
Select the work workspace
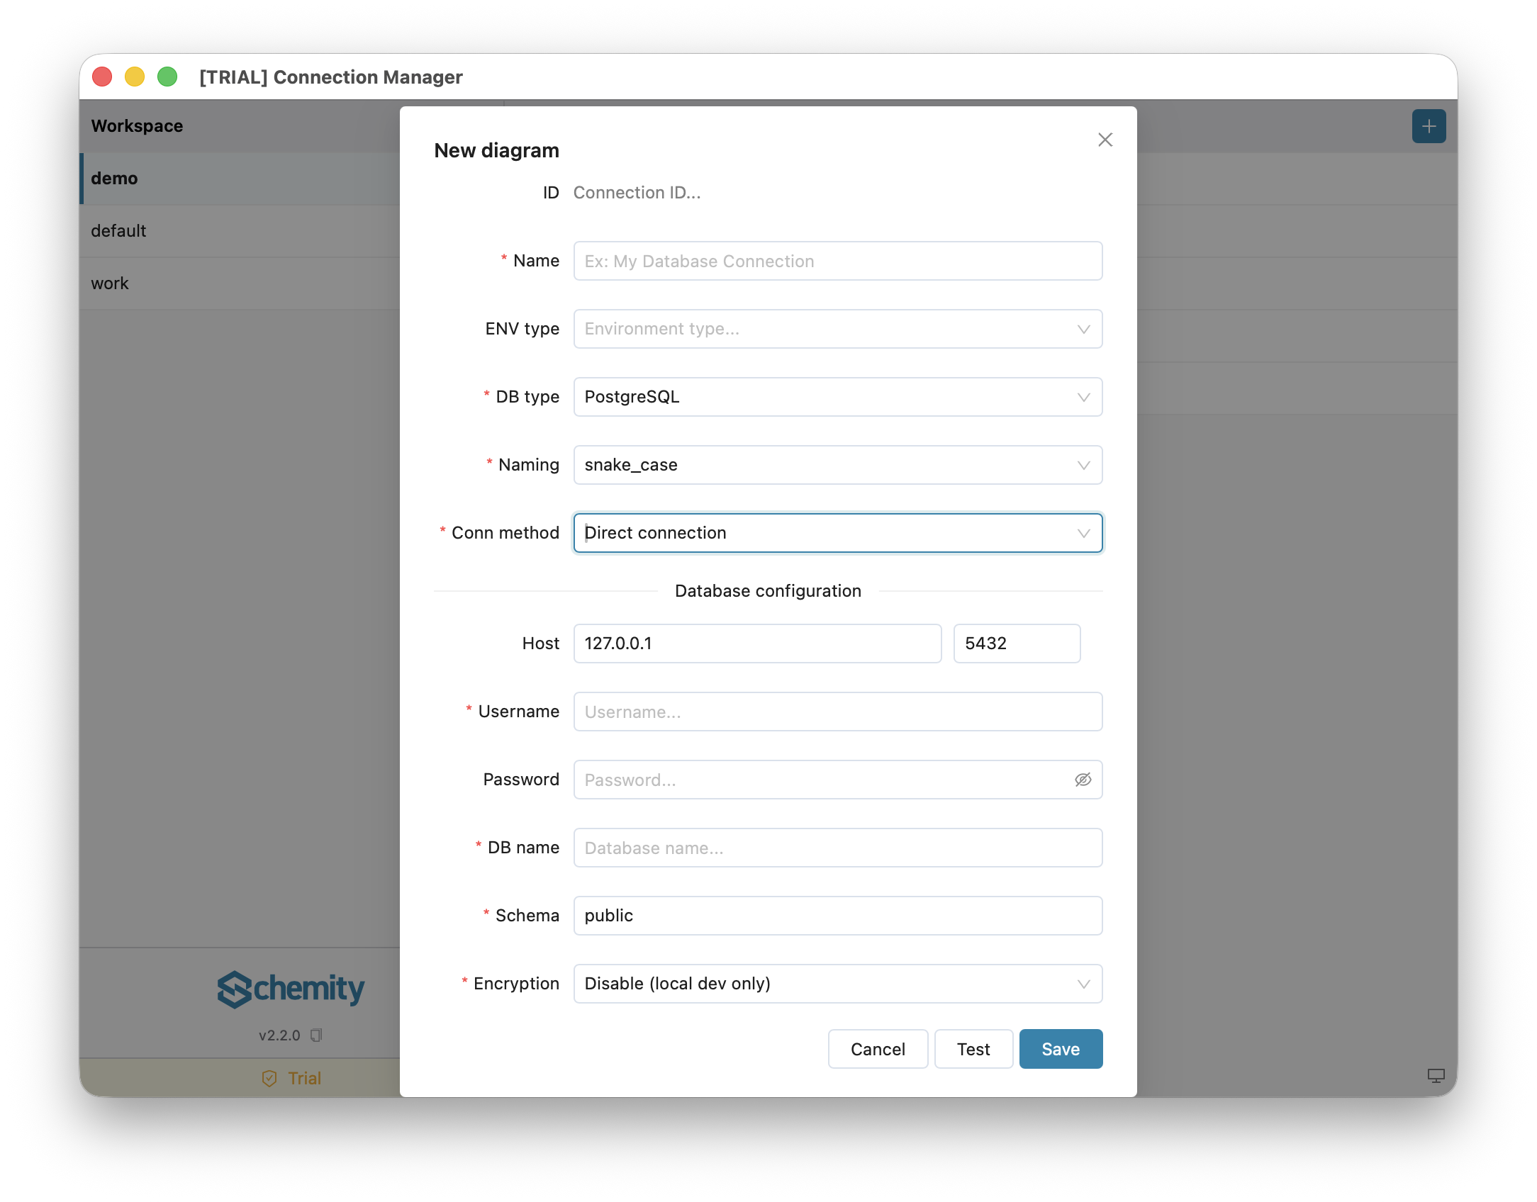240,283
